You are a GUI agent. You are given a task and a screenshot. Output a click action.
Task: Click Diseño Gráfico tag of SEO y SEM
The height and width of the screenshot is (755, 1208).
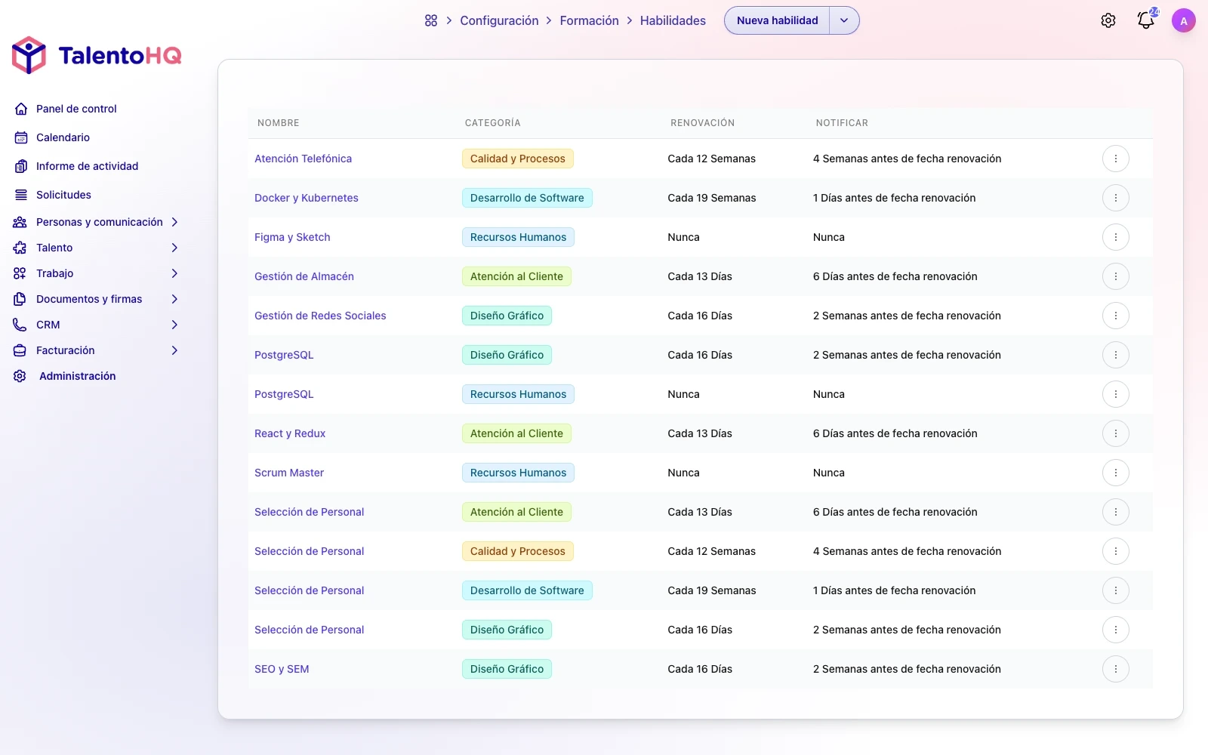[x=507, y=669]
